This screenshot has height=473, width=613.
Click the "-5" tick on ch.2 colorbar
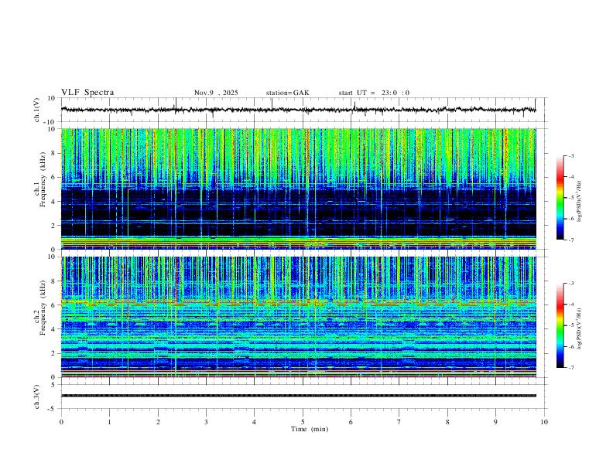coord(570,325)
